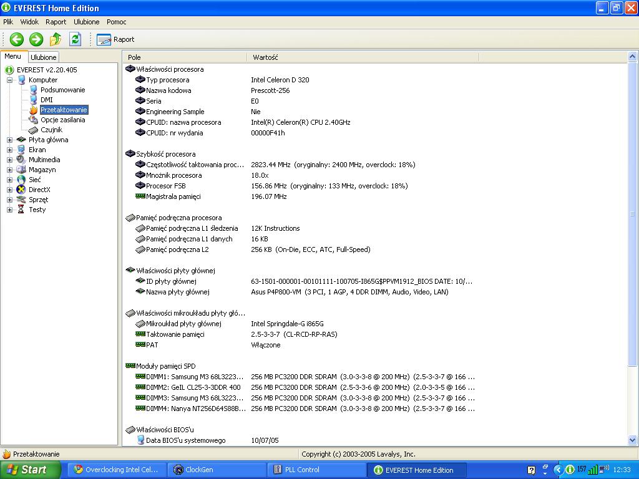Click the Up one level toolbar icon

click(x=56, y=39)
